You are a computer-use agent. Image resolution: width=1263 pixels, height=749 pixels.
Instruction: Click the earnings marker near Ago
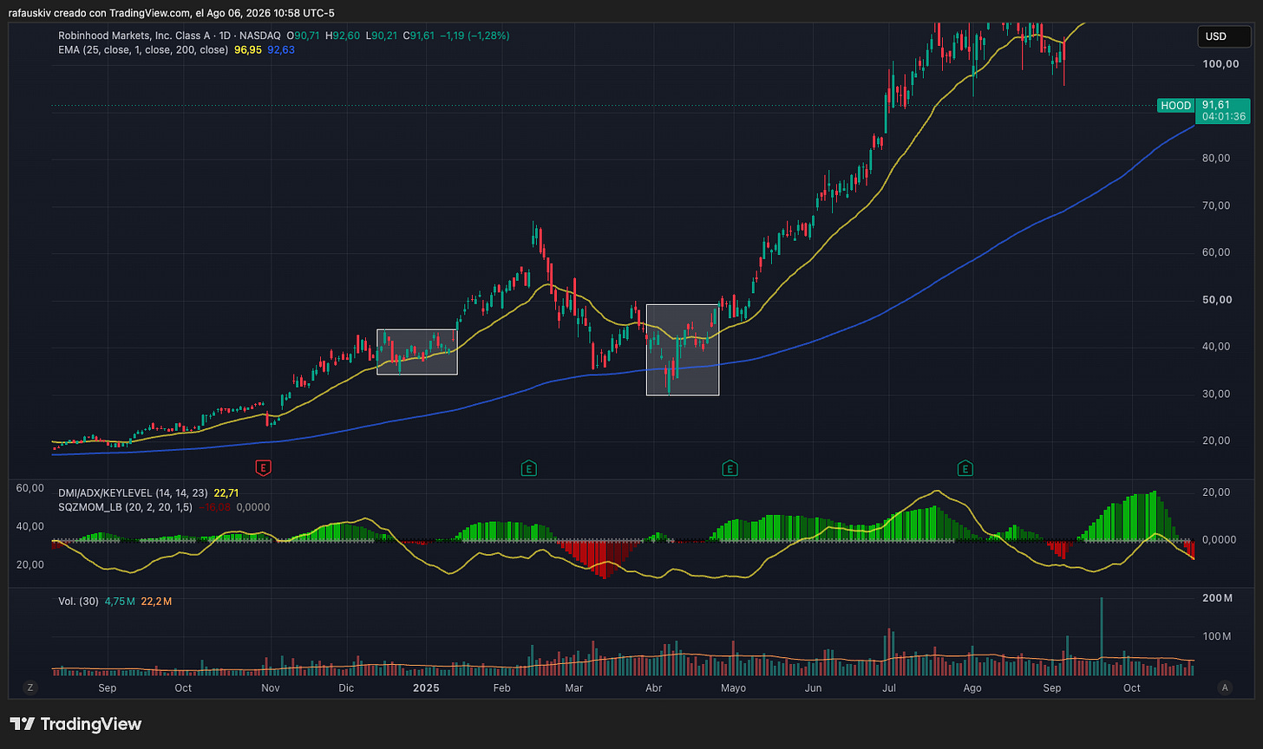[965, 468]
